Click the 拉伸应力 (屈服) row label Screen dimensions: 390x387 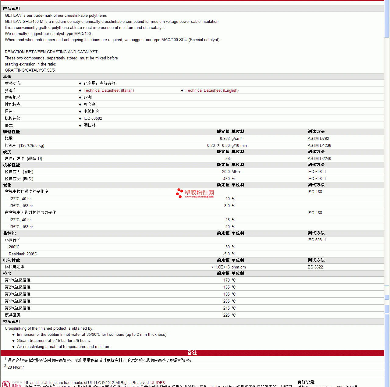[x=19, y=172]
